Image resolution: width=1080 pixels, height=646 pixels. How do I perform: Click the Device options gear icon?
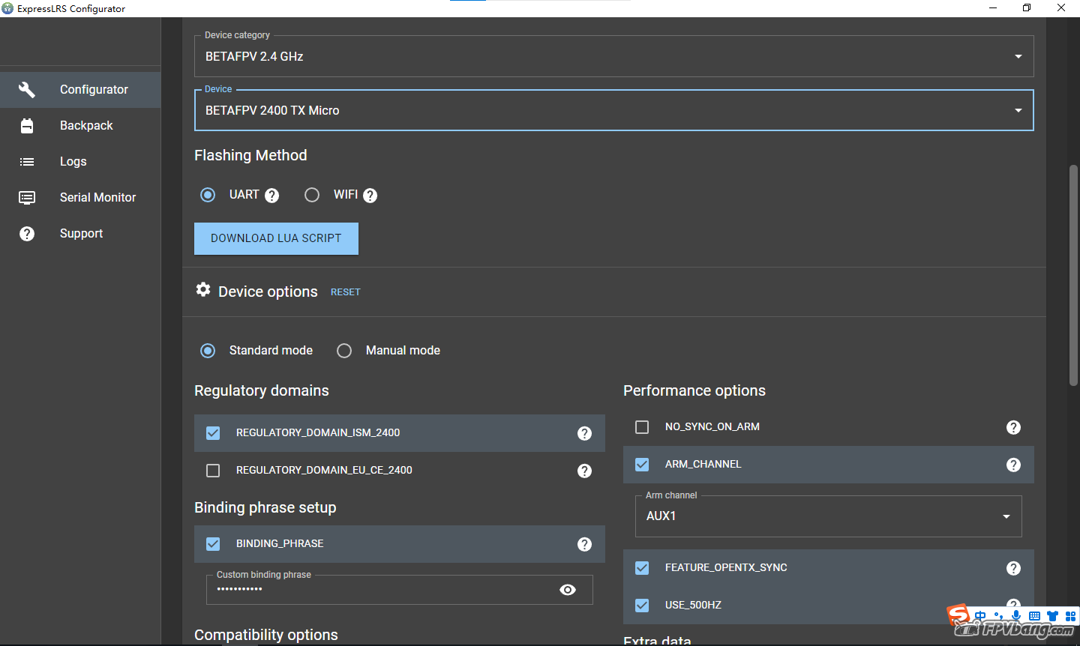pos(203,289)
